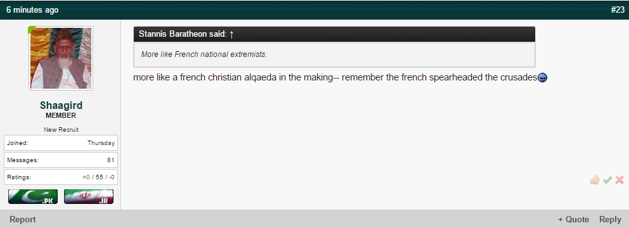Click the red X rating icon

pyautogui.click(x=619, y=180)
